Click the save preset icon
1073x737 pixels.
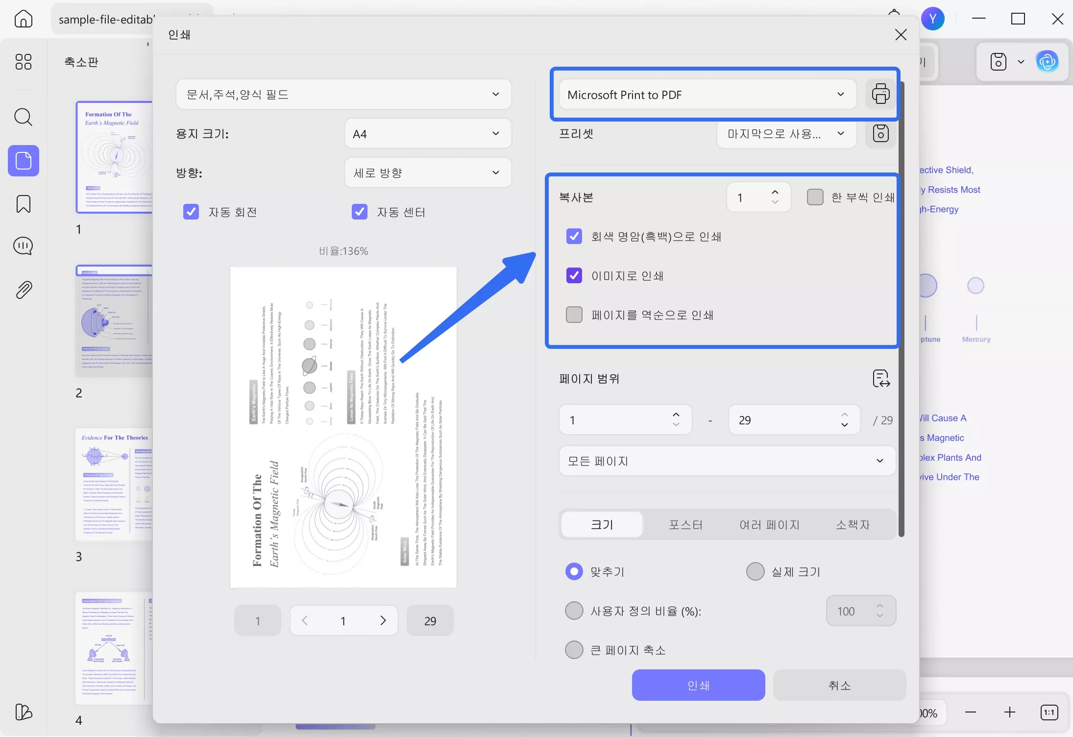click(880, 133)
